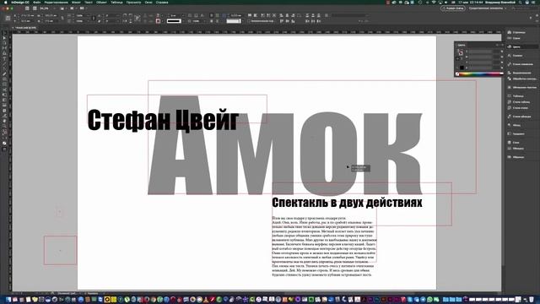Click the fill and stroke box in the toolbox

coord(4,133)
